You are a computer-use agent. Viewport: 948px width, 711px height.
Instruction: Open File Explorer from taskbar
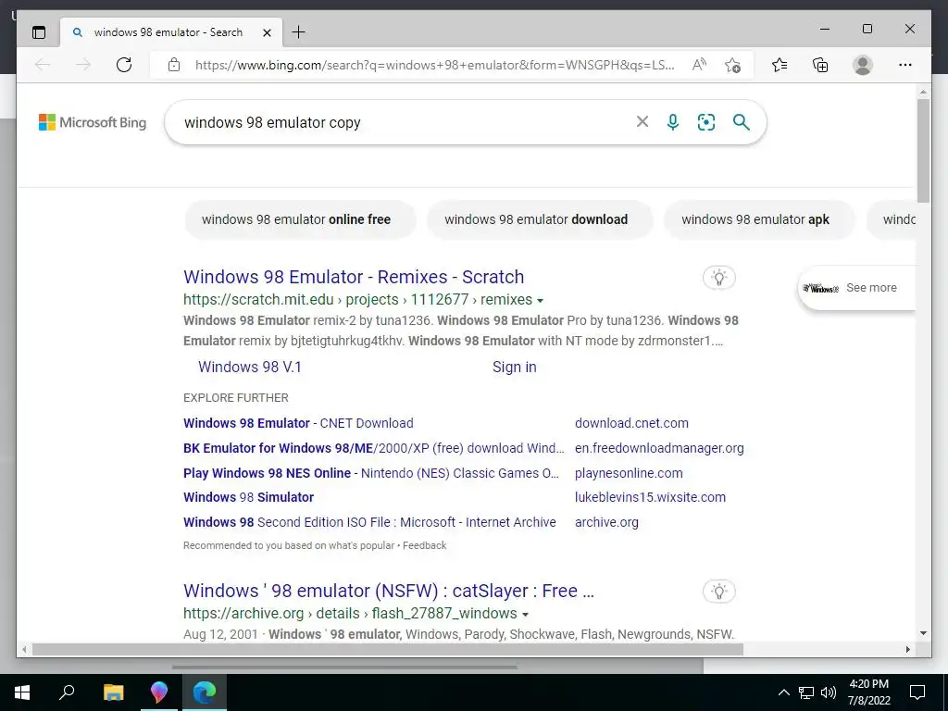(113, 692)
